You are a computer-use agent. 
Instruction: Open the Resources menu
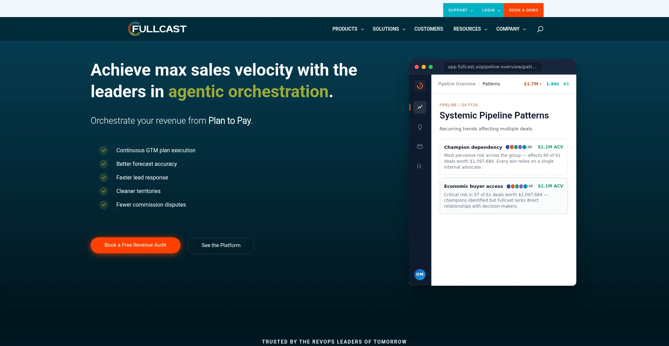pyautogui.click(x=470, y=29)
